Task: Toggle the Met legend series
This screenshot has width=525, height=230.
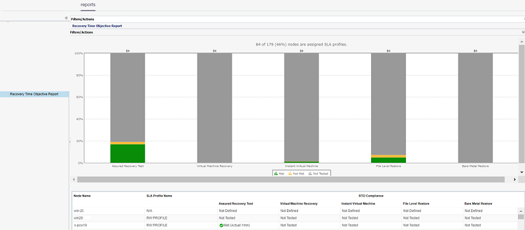Action: point(279,174)
